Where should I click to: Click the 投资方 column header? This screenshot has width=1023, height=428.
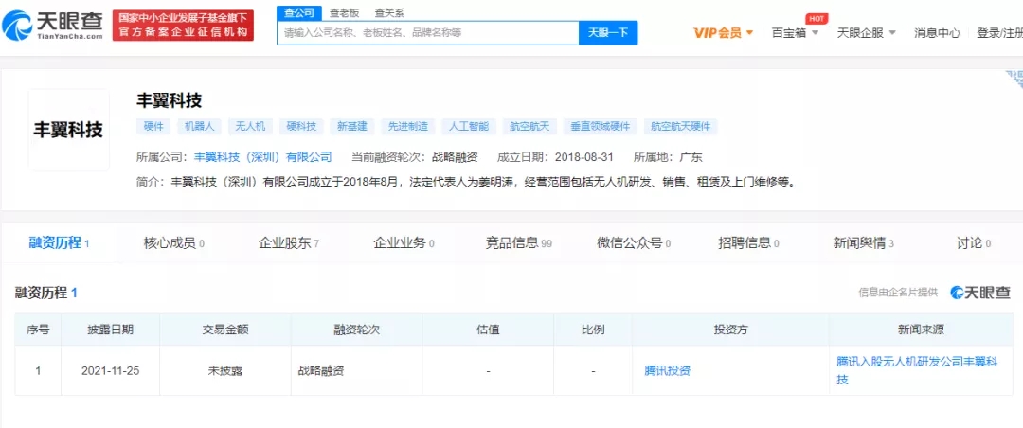tap(730, 330)
